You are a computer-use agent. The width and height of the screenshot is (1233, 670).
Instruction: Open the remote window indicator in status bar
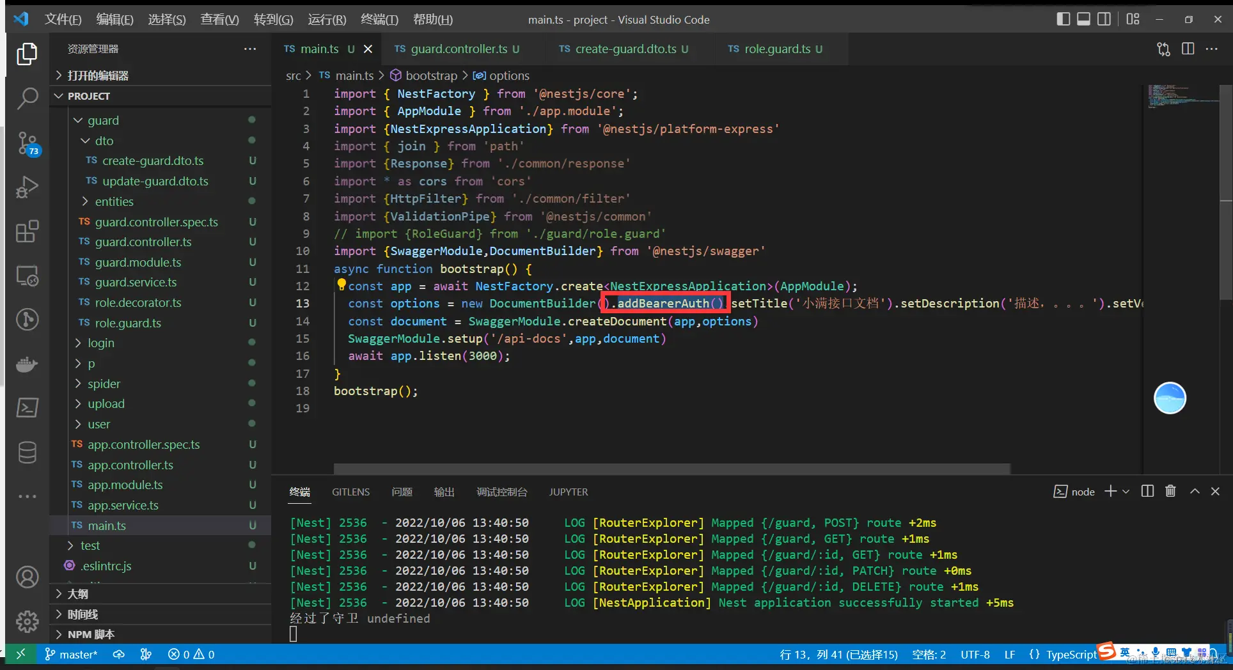click(x=20, y=654)
